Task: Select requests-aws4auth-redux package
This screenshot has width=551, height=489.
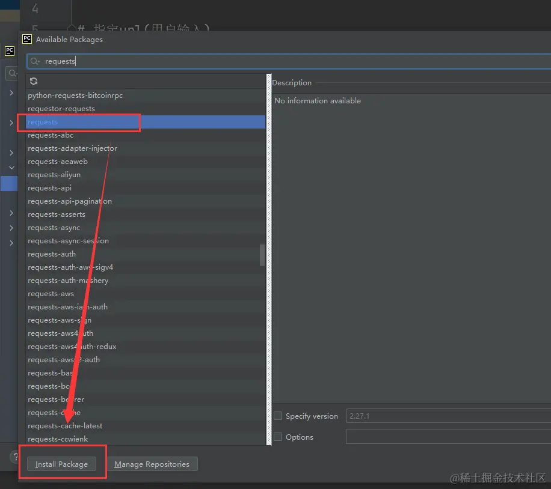Action: (146, 347)
